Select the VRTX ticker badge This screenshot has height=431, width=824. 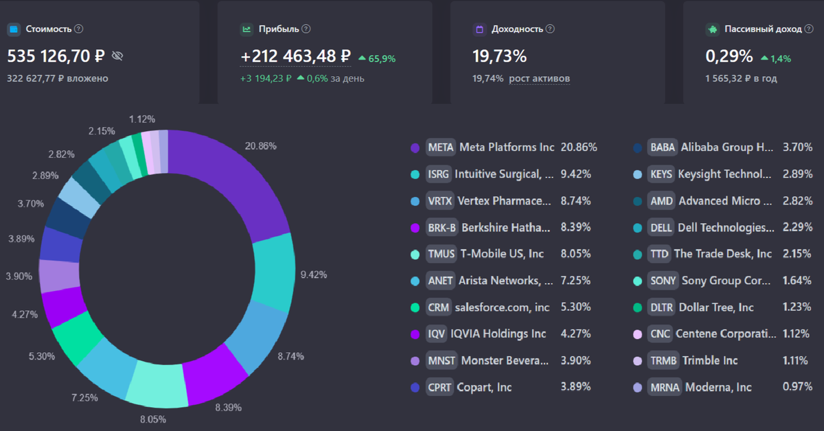point(439,201)
